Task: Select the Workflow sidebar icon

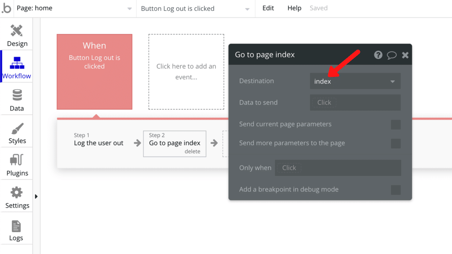Action: coord(17,63)
